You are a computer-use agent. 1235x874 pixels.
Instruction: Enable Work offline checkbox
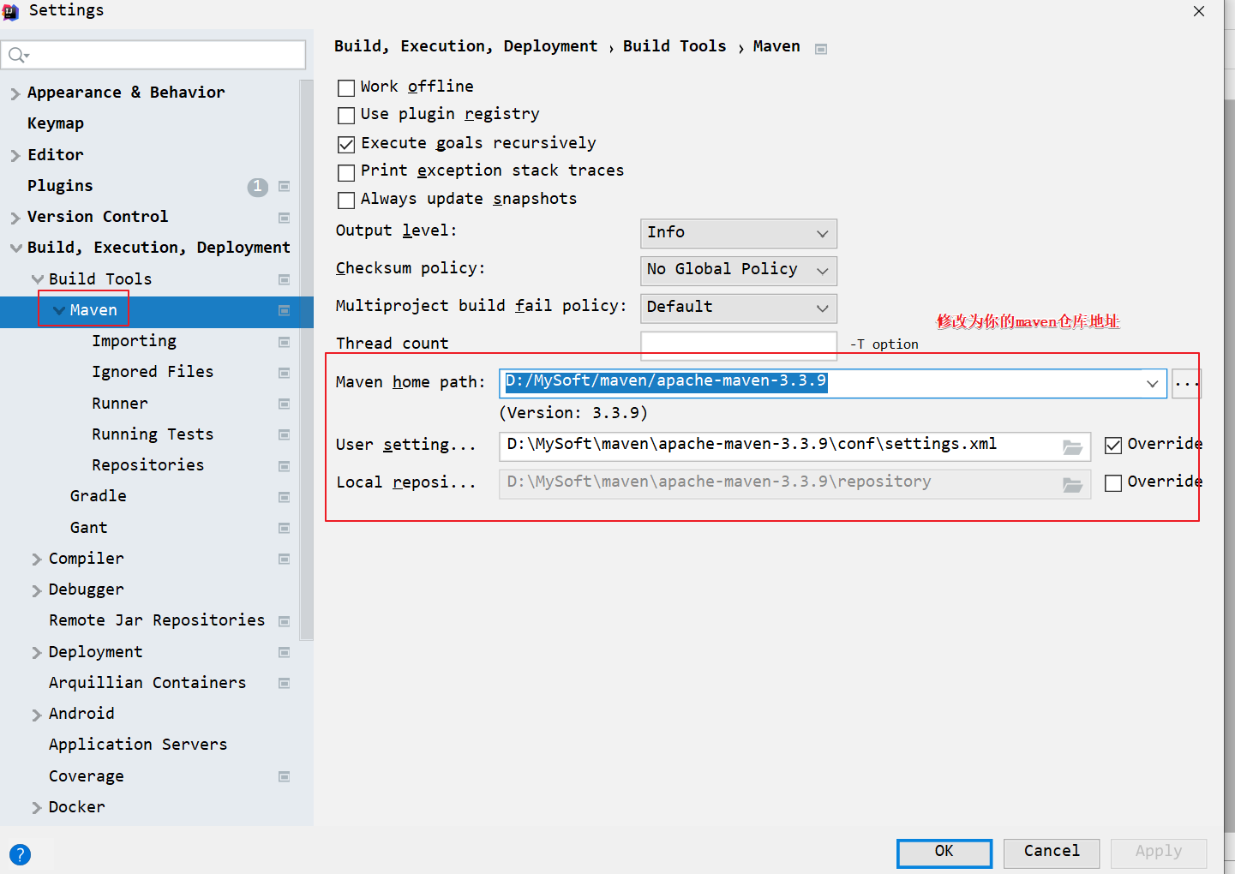(346, 87)
